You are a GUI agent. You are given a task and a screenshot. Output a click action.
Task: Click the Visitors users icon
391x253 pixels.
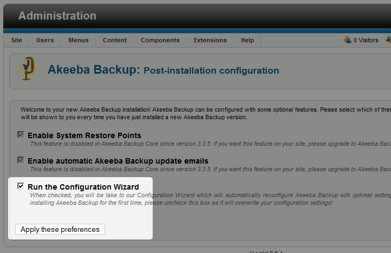click(x=348, y=40)
